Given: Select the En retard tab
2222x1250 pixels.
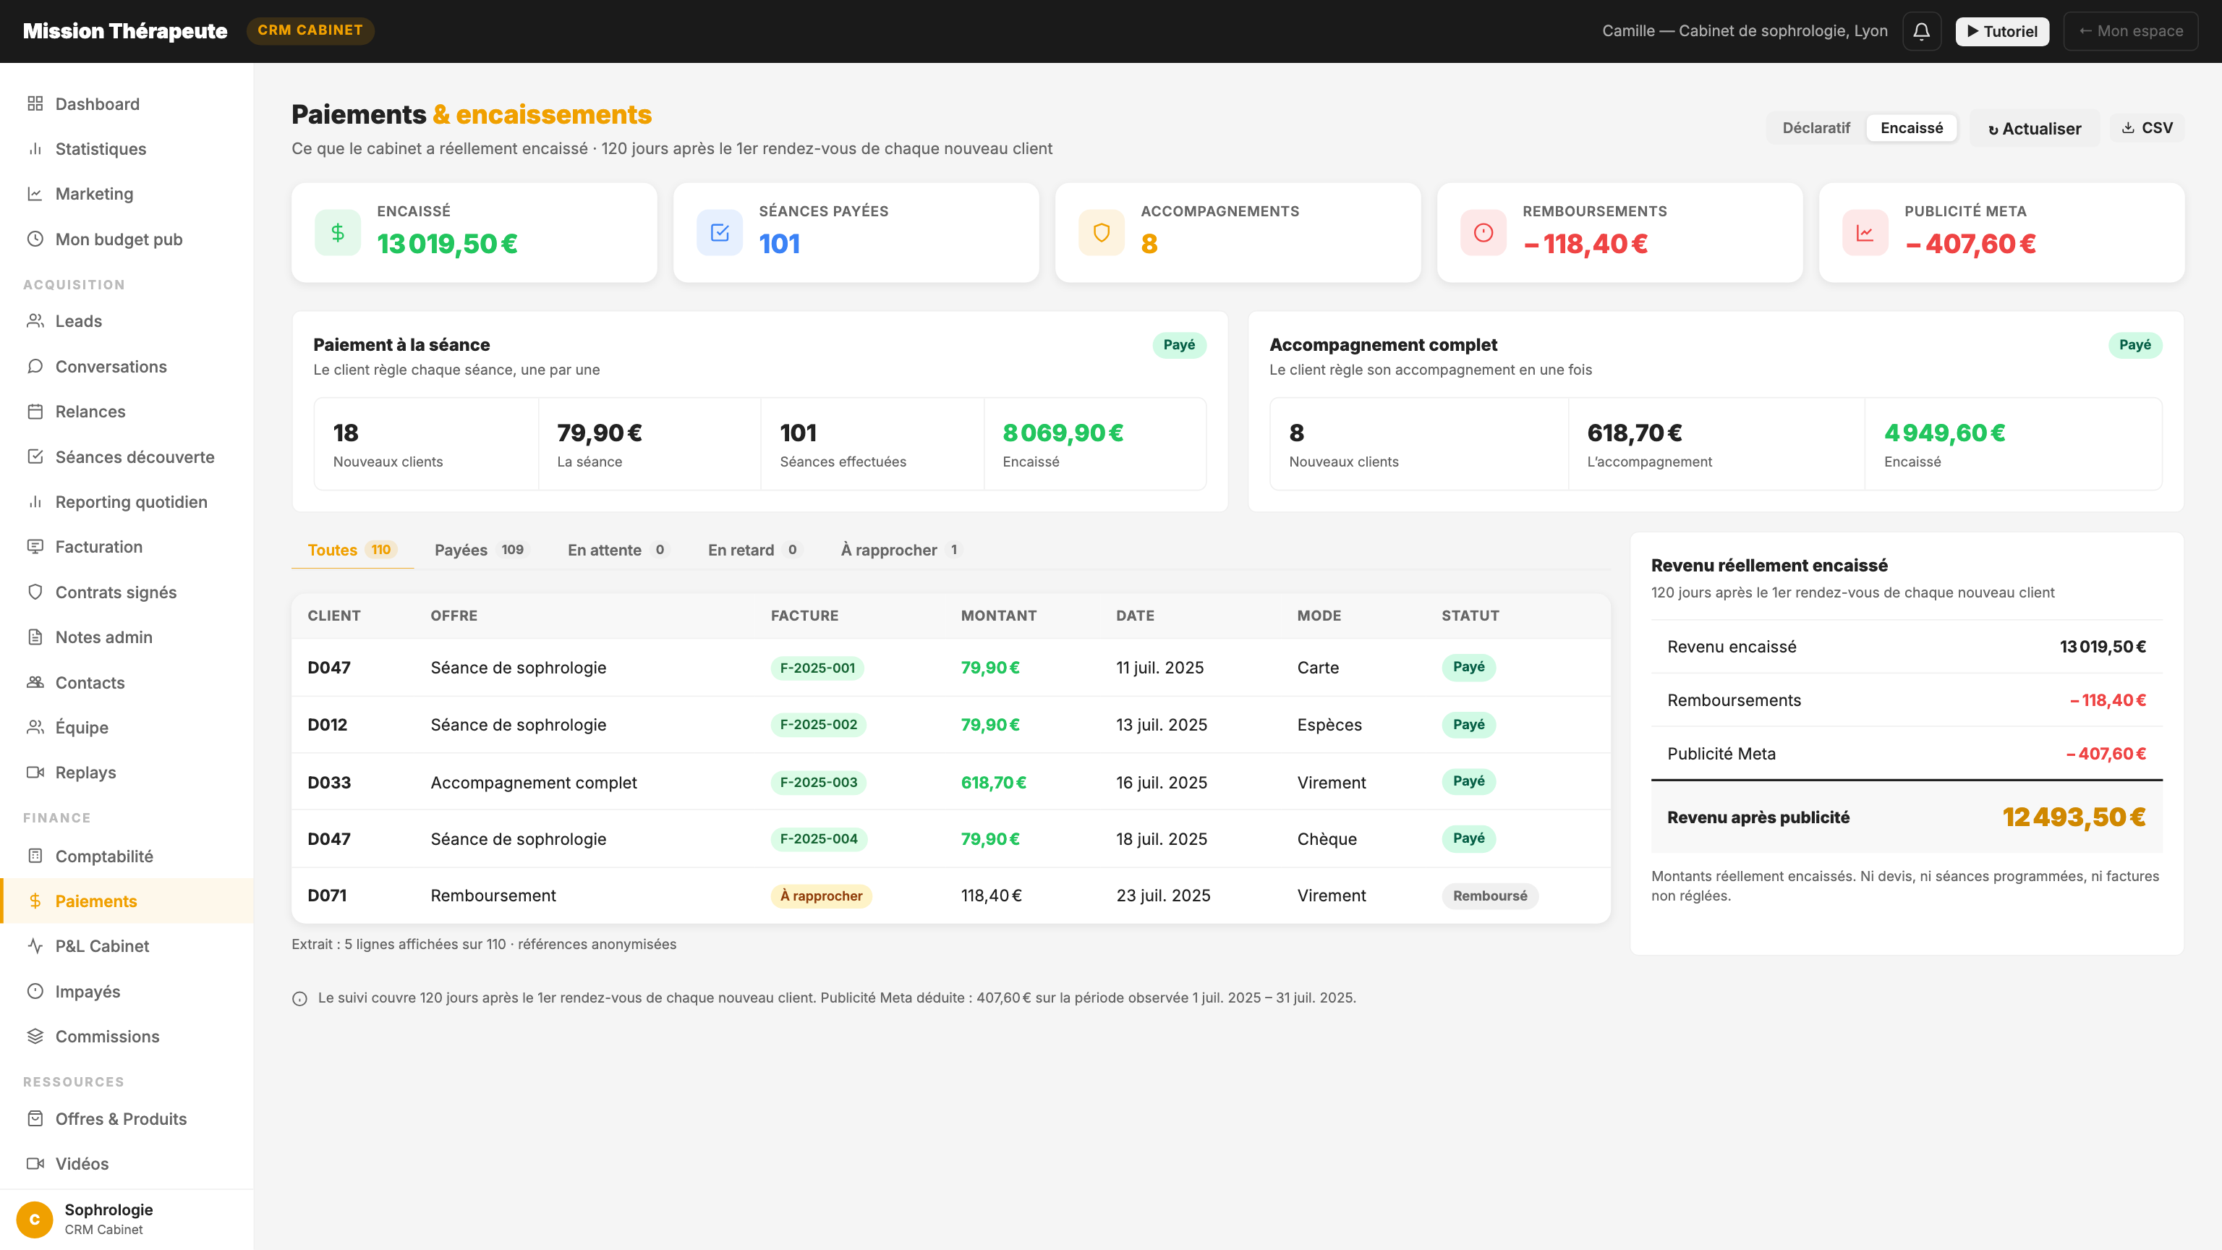Looking at the screenshot, I should 754,550.
